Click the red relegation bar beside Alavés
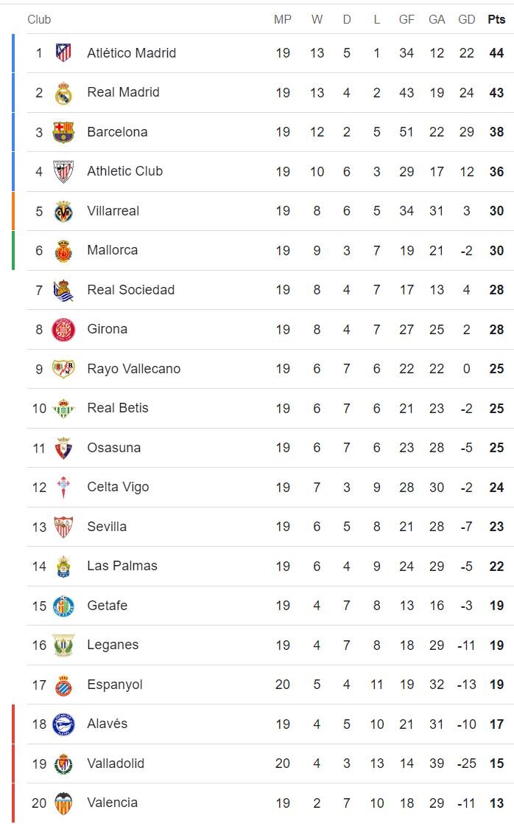 tap(13, 724)
